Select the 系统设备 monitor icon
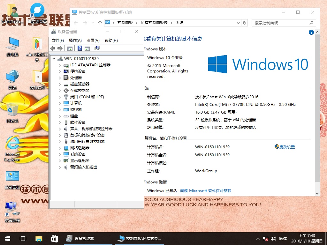The height and width of the screenshot is (245, 327). [66, 154]
